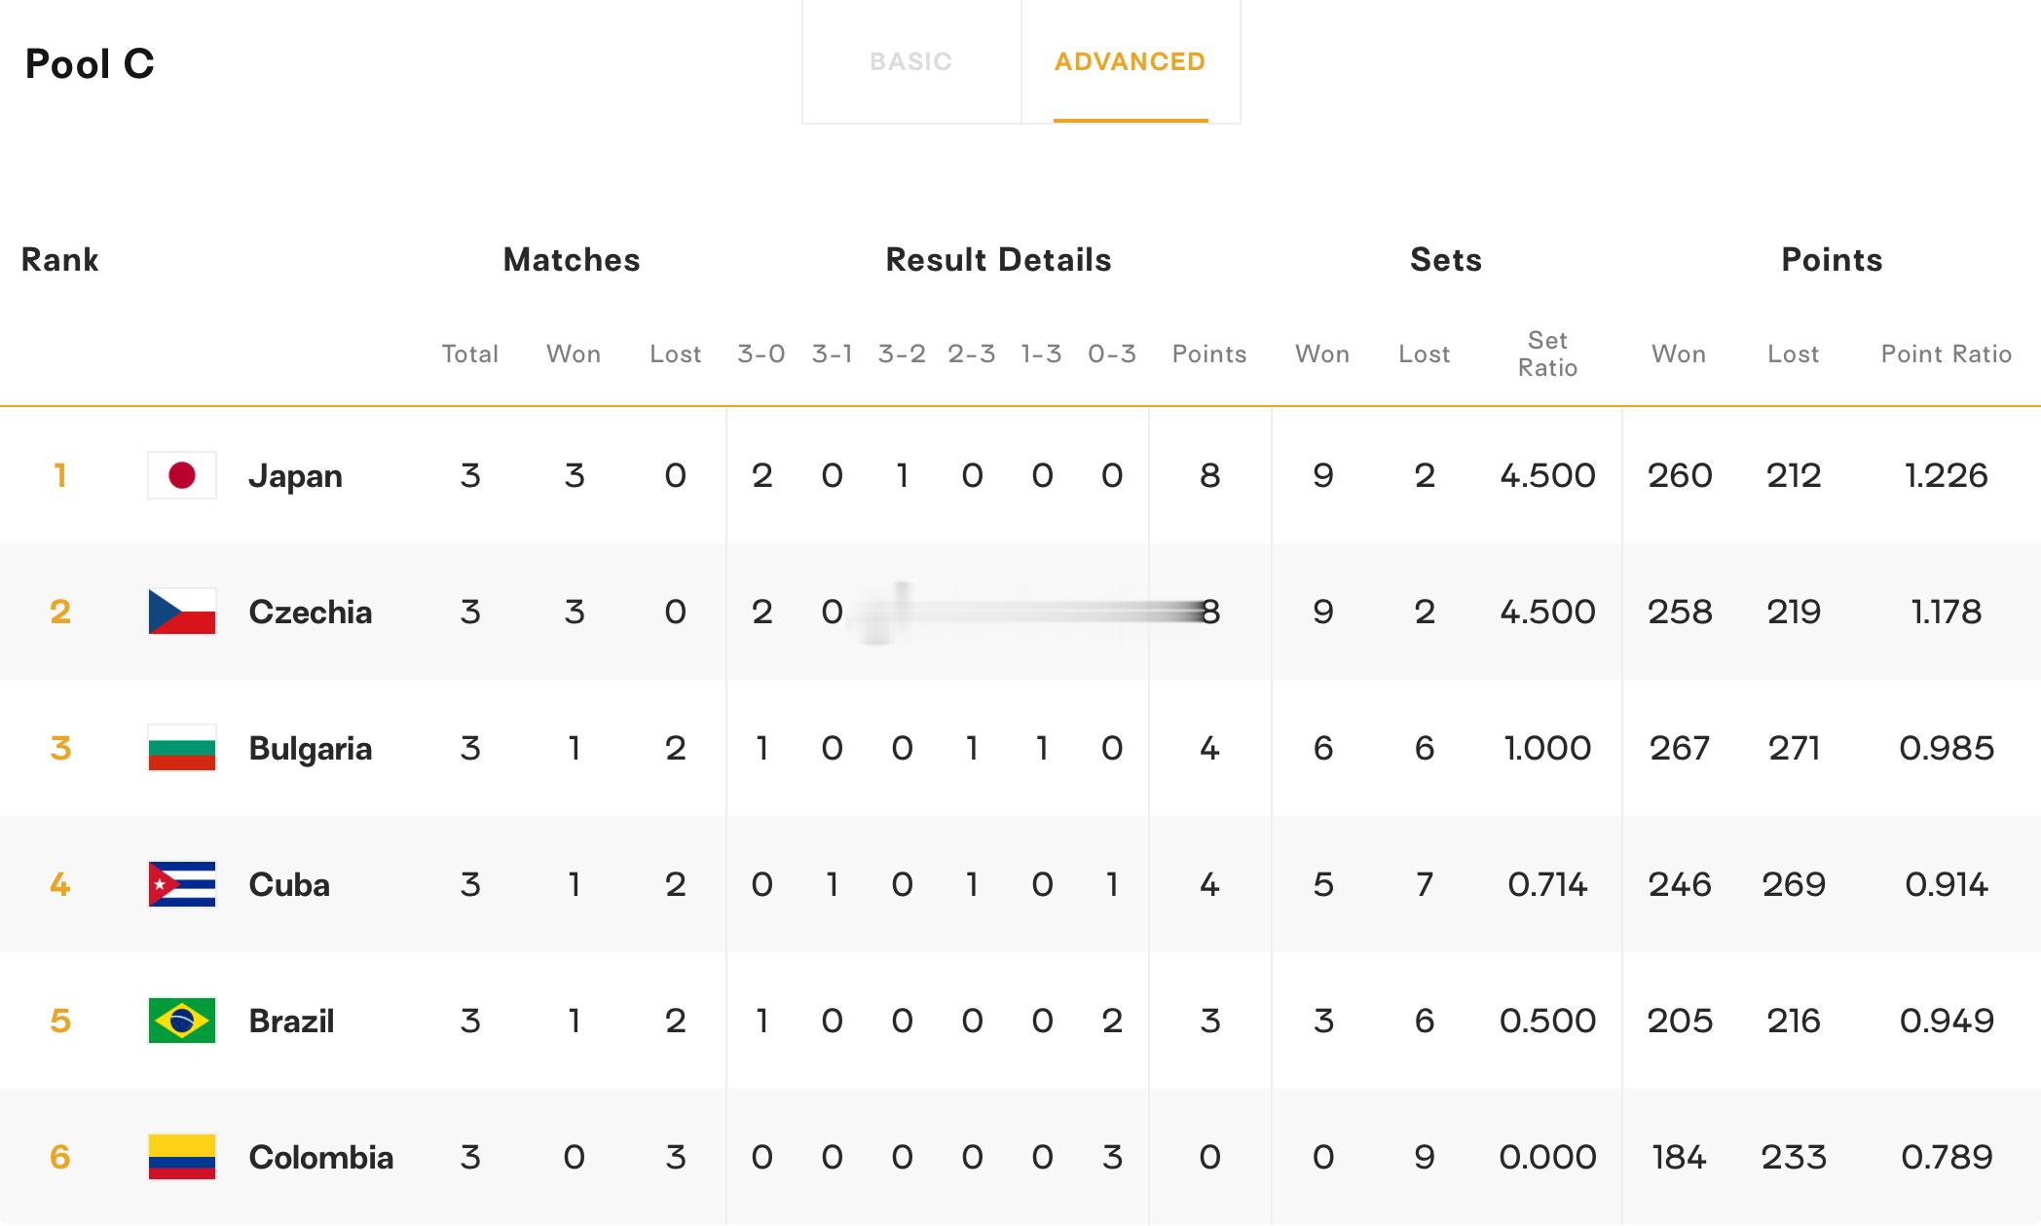Click the Colombia flag icon

coord(182,1157)
